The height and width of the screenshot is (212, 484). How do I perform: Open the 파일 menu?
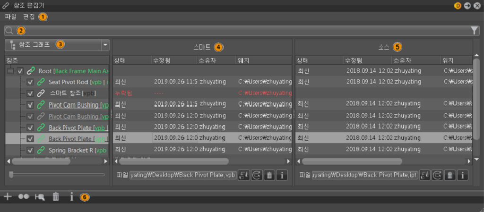(x=10, y=17)
